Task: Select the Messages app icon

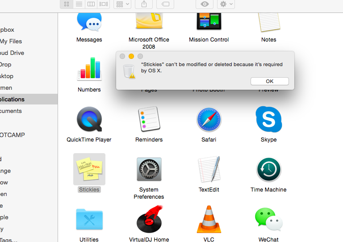Action: [x=89, y=21]
